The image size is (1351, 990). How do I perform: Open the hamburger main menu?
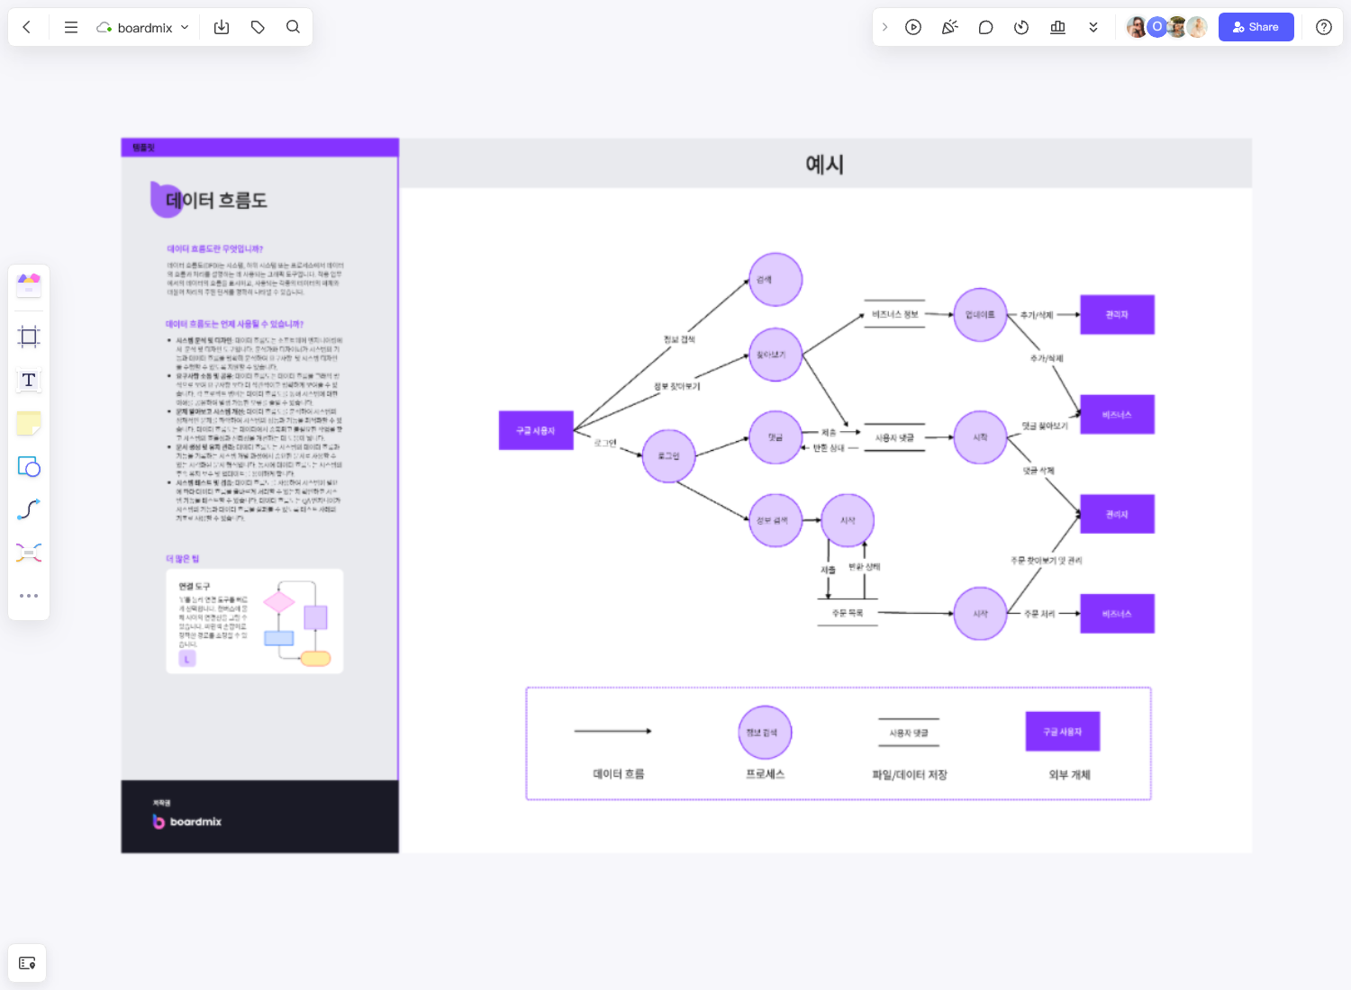click(x=71, y=27)
